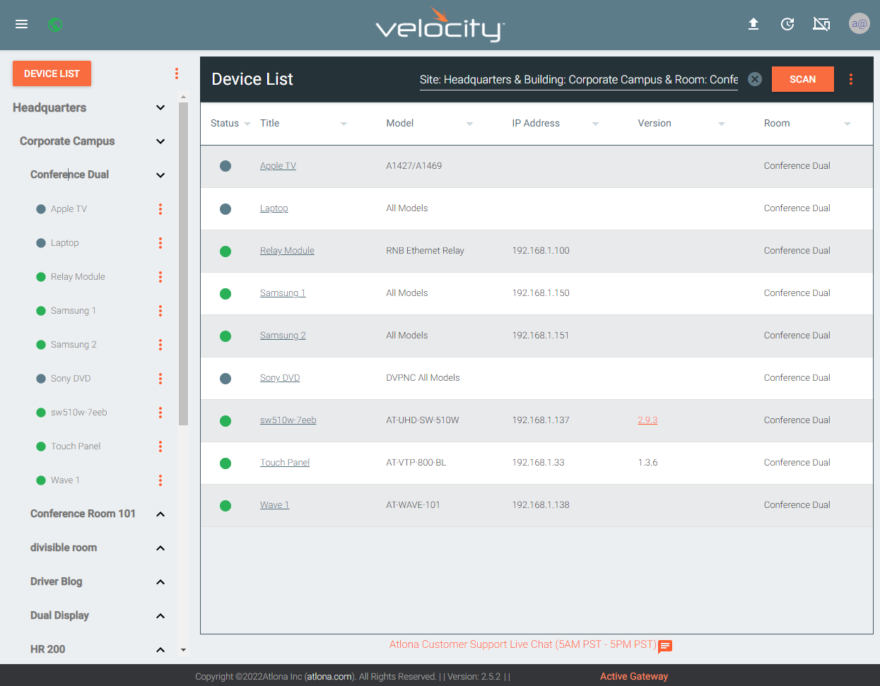Click status dot of Apple TV table row
The width and height of the screenshot is (880, 686).
[225, 166]
